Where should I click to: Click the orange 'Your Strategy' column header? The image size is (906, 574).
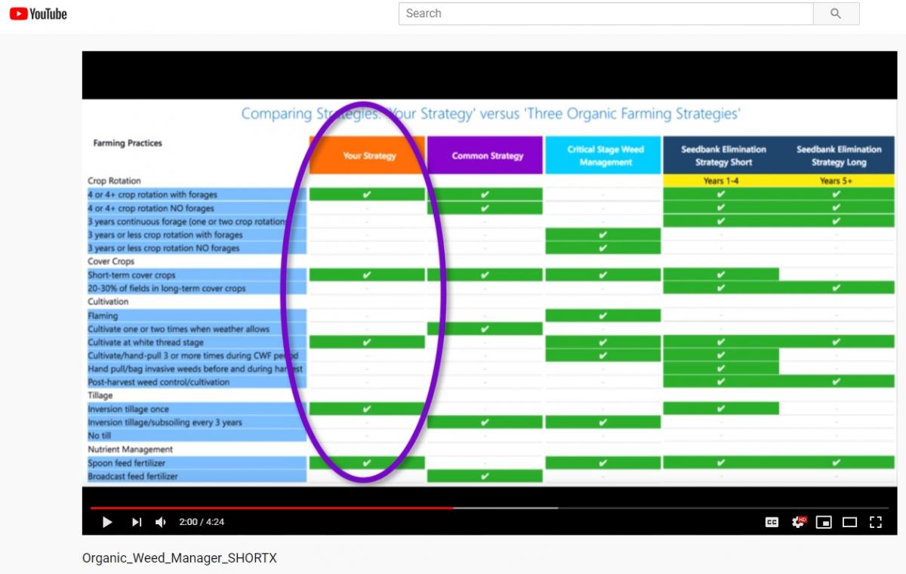click(x=368, y=155)
